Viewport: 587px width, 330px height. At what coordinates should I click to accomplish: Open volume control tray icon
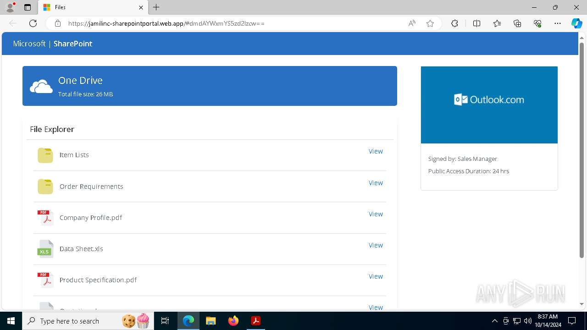click(x=527, y=321)
